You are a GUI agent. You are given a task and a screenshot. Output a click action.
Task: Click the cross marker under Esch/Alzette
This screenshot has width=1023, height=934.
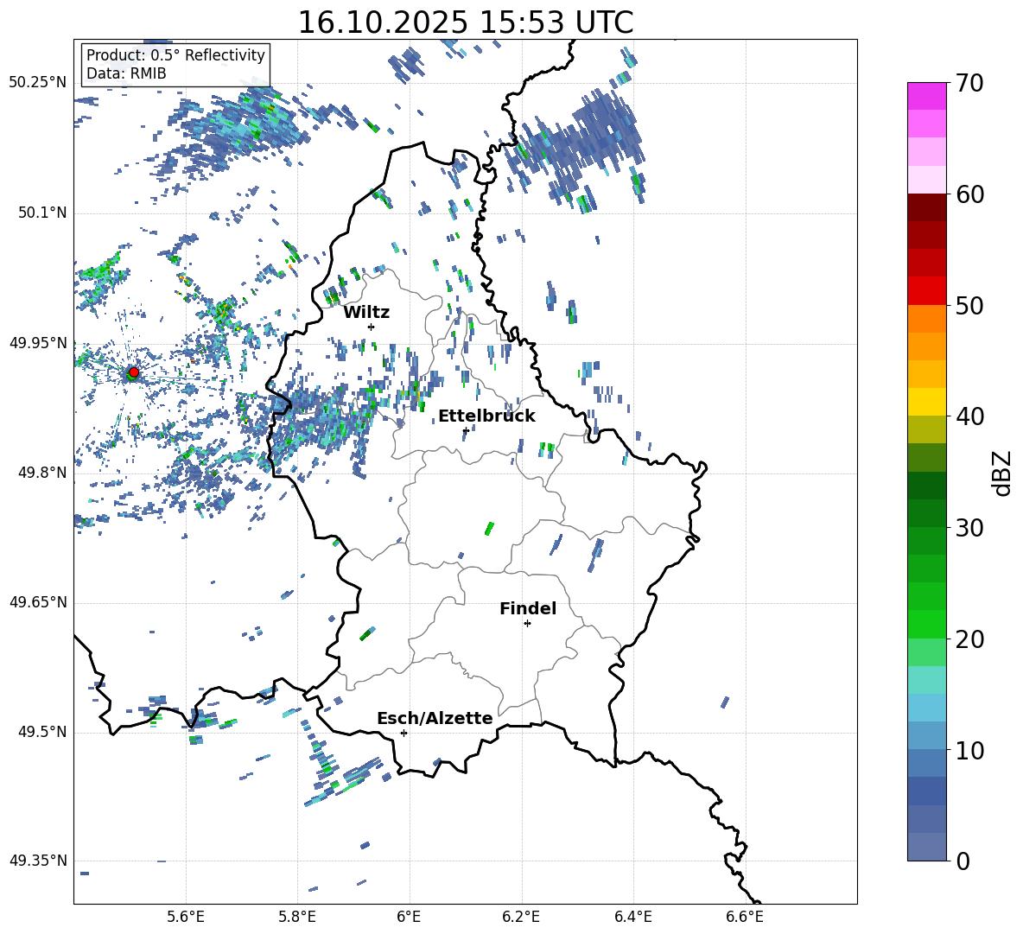pos(403,733)
